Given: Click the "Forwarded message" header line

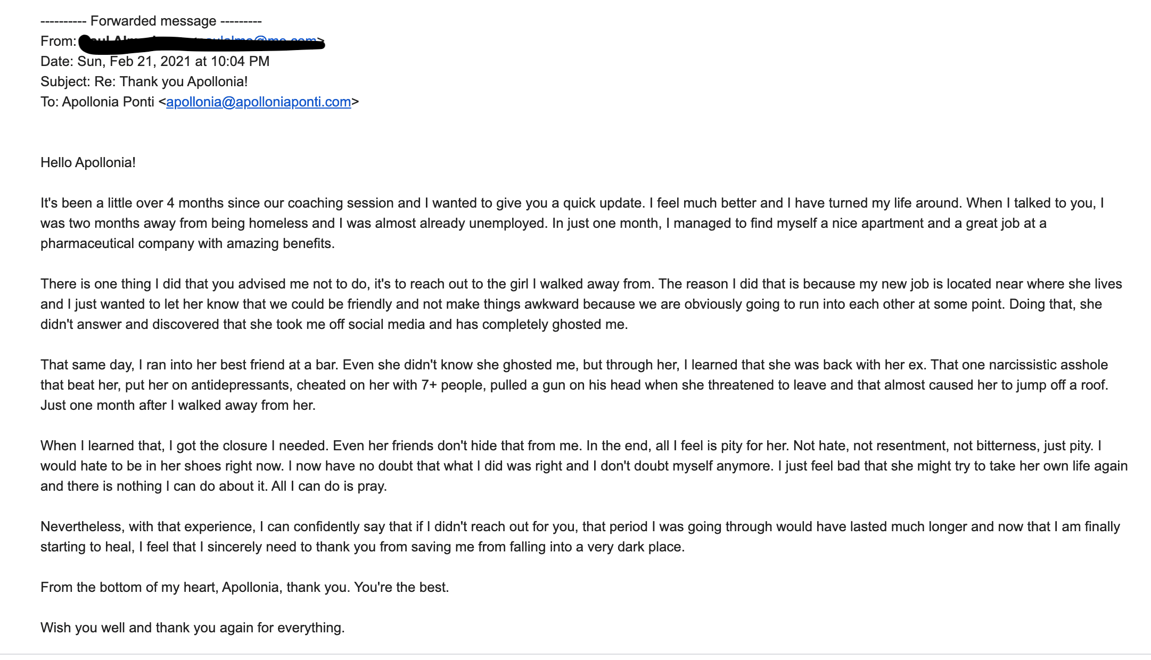Looking at the screenshot, I should [x=151, y=21].
